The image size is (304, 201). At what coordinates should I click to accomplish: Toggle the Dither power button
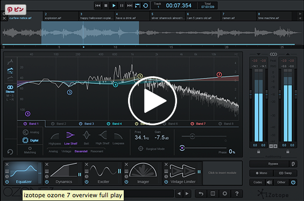coord(293,182)
